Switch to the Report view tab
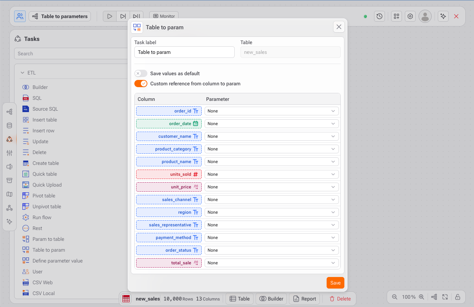 (305, 299)
